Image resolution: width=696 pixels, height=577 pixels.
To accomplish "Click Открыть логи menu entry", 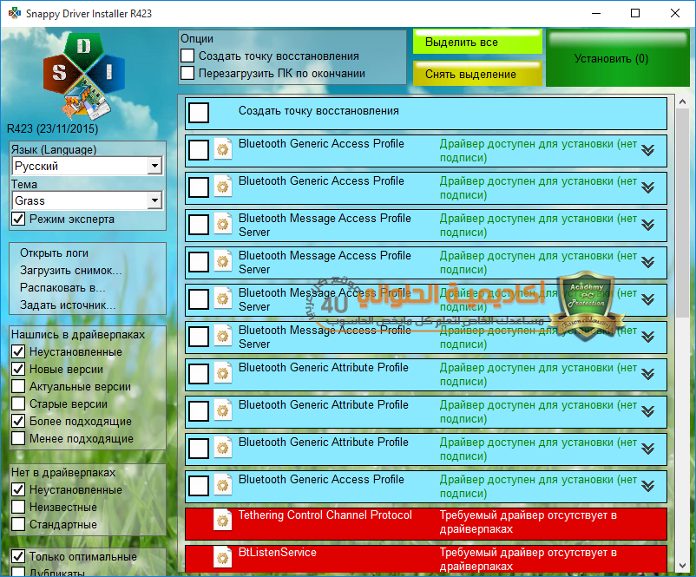I will coord(54,253).
